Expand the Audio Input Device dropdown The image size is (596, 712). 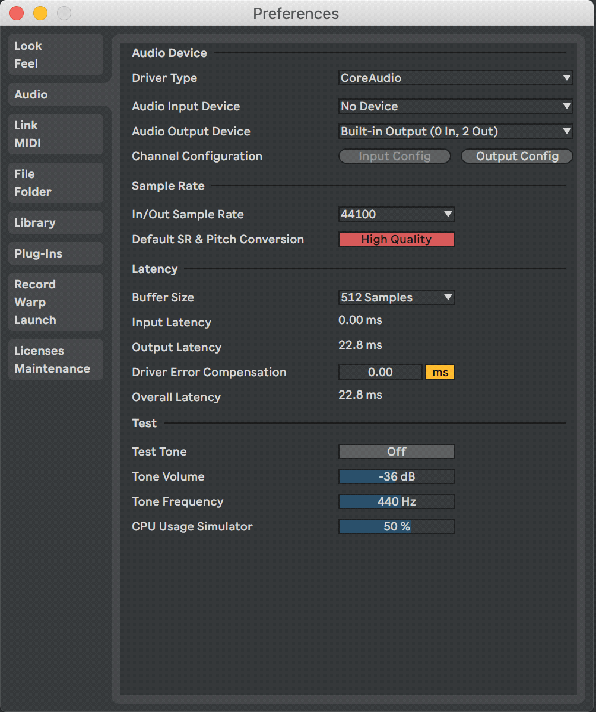[455, 106]
